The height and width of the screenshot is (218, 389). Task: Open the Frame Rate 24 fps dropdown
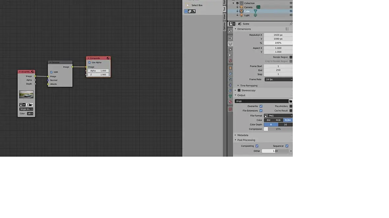tap(278, 79)
